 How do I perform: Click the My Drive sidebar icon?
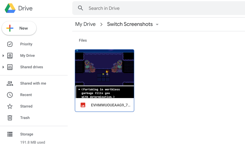(x=10, y=56)
